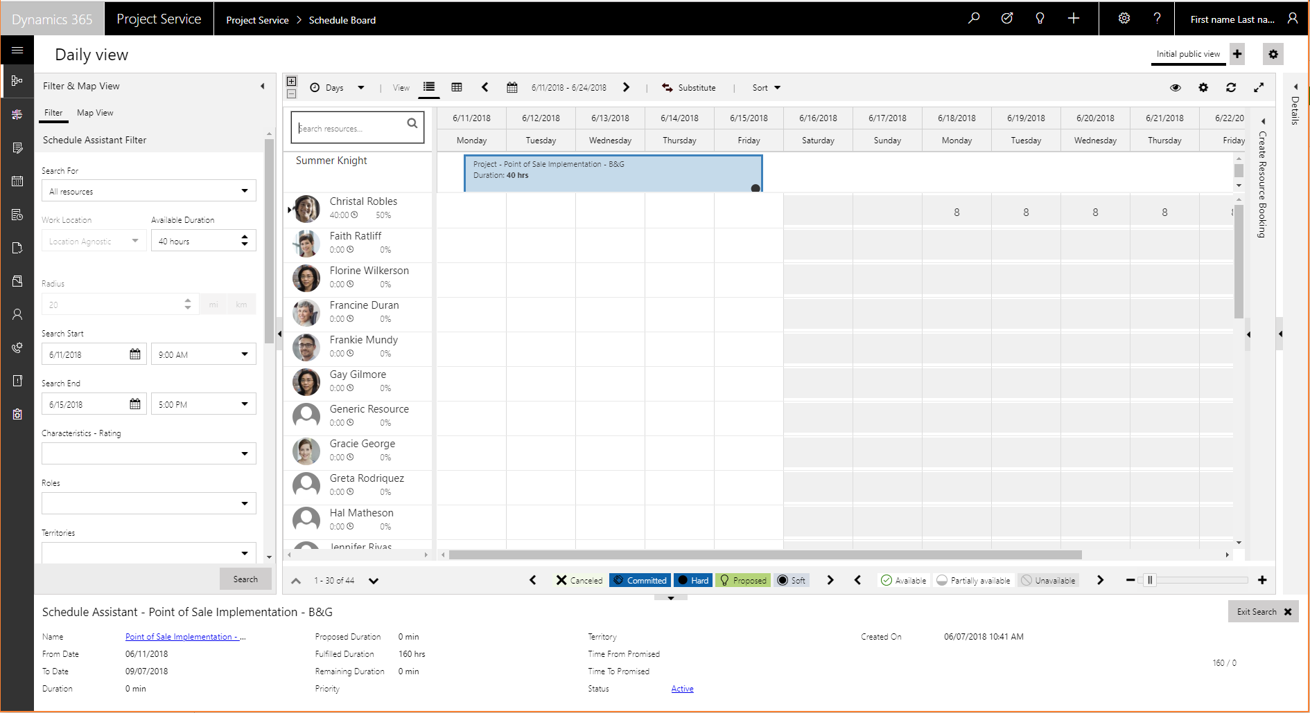Toggle the Canceled status legend
The height and width of the screenshot is (713, 1310).
click(579, 580)
